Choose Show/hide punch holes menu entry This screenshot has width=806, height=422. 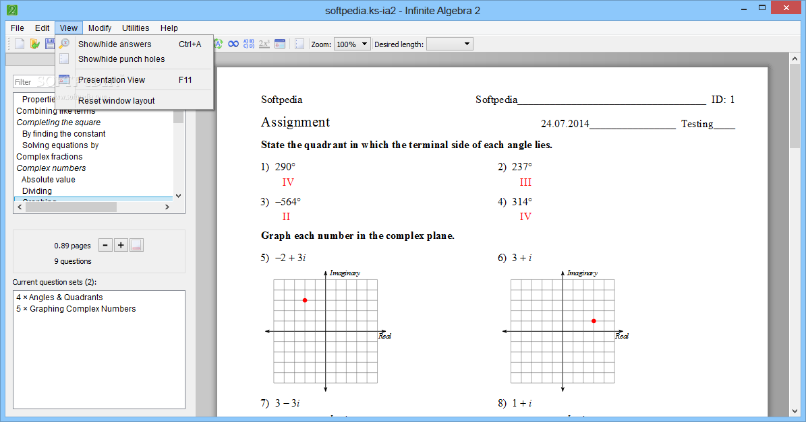click(135, 59)
